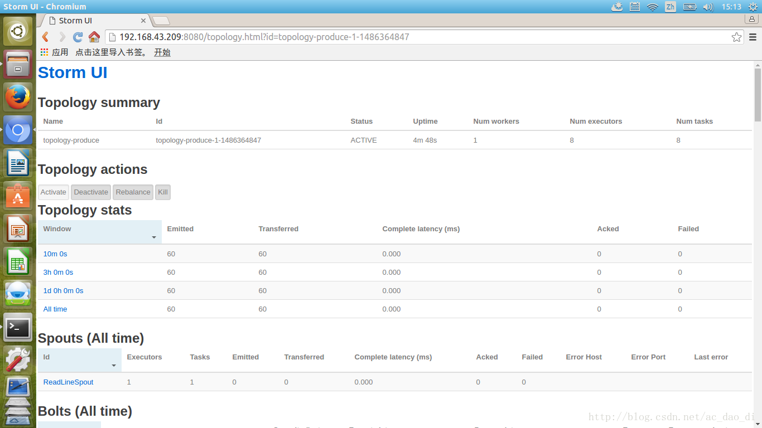The width and height of the screenshot is (762, 428).
Task: Click the ACTIVE status cell
Action: [x=364, y=140]
